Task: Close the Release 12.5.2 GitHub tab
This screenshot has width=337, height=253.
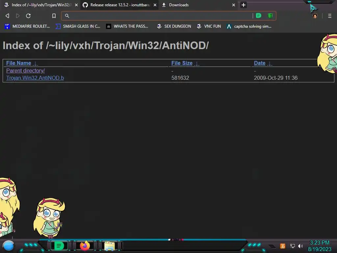Action: (x=155, y=5)
